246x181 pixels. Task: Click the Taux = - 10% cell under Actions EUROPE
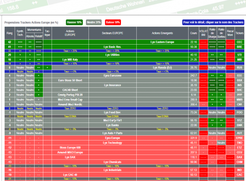(70, 166)
